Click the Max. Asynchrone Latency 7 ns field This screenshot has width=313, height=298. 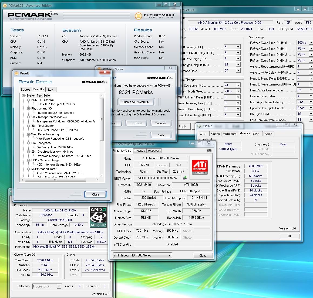click(x=305, y=102)
